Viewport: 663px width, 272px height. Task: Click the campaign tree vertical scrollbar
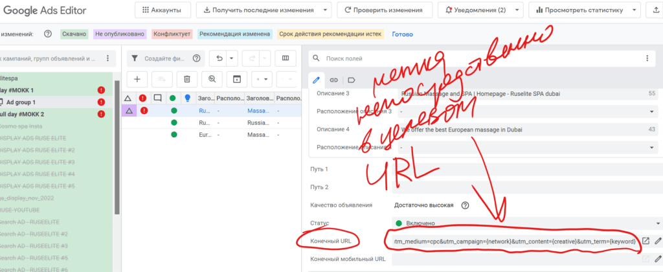point(117,147)
